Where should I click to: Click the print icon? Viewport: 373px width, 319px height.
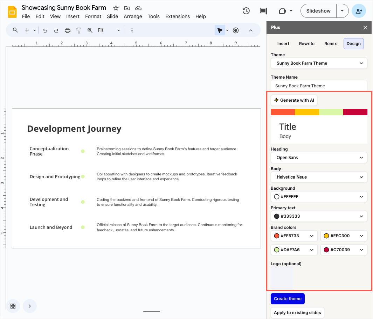click(x=68, y=30)
